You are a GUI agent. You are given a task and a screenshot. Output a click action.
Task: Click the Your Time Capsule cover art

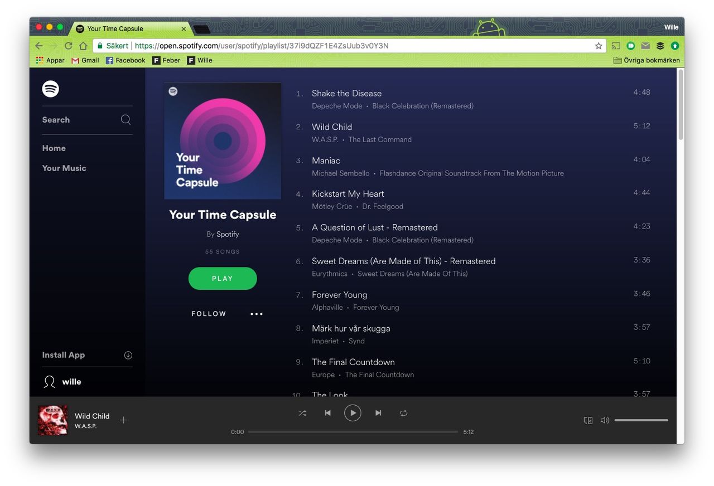(223, 141)
